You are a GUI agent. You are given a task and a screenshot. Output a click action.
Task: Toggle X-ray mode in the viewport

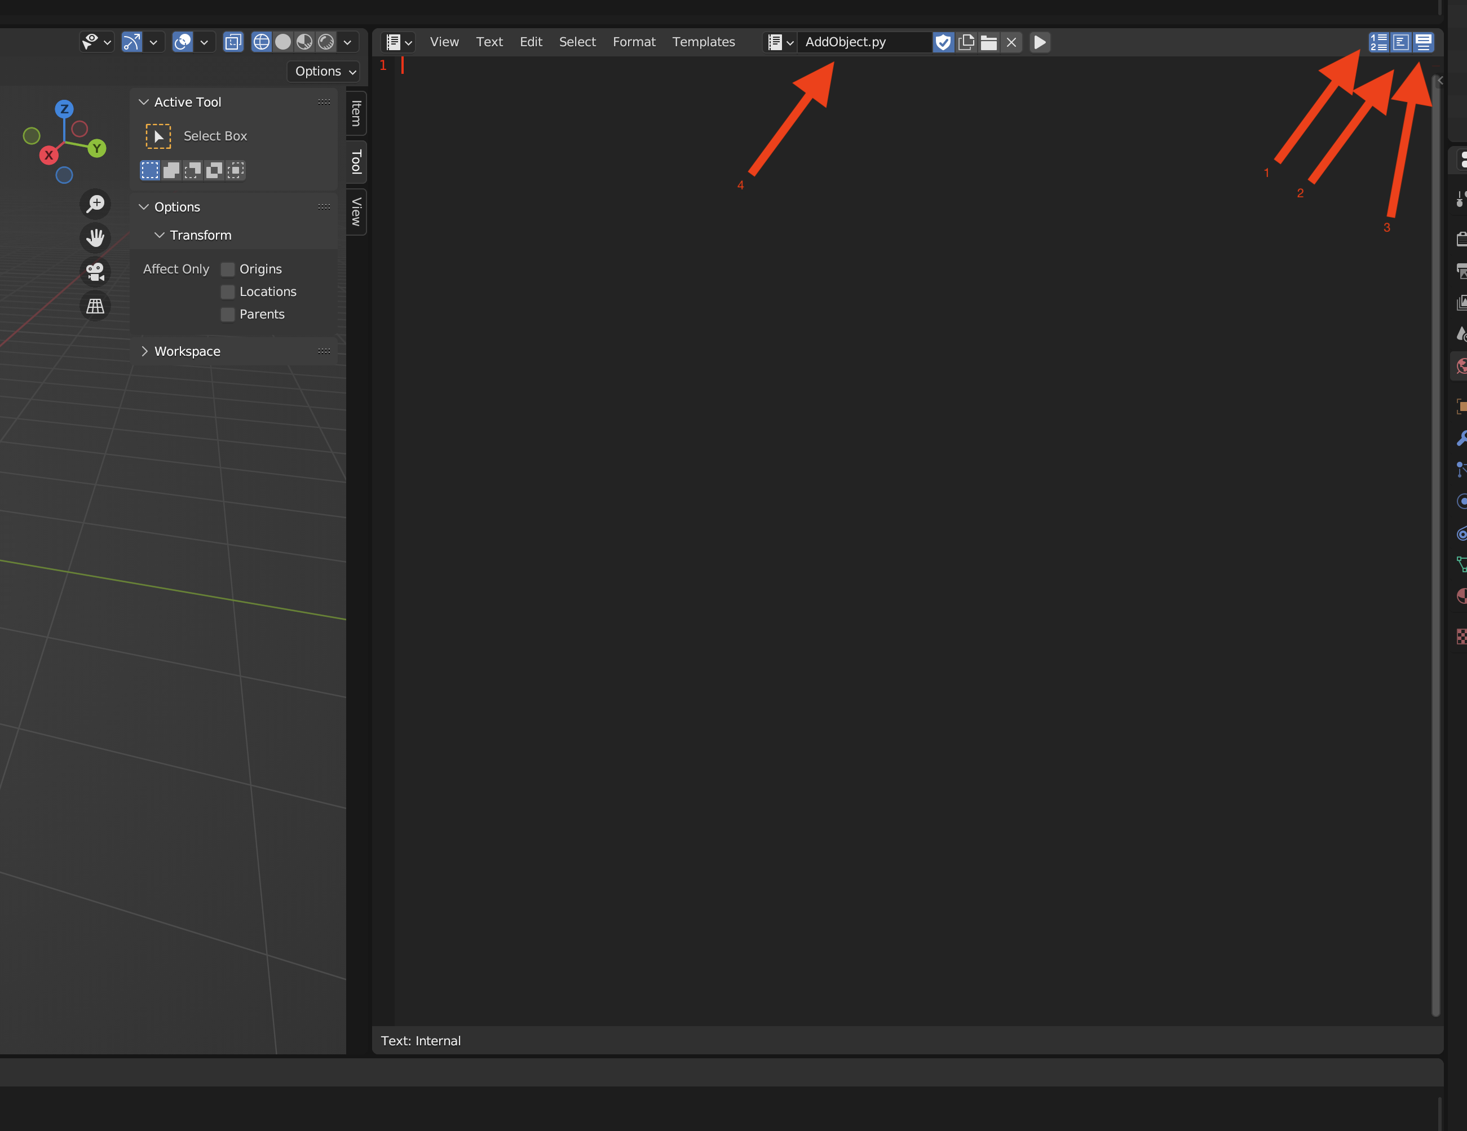tap(233, 42)
